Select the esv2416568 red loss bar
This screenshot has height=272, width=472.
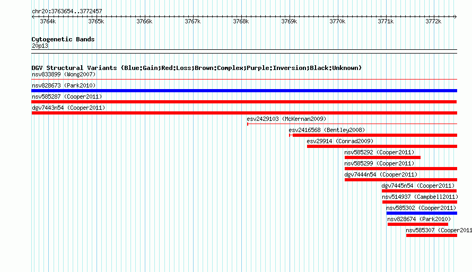[x=373, y=135]
